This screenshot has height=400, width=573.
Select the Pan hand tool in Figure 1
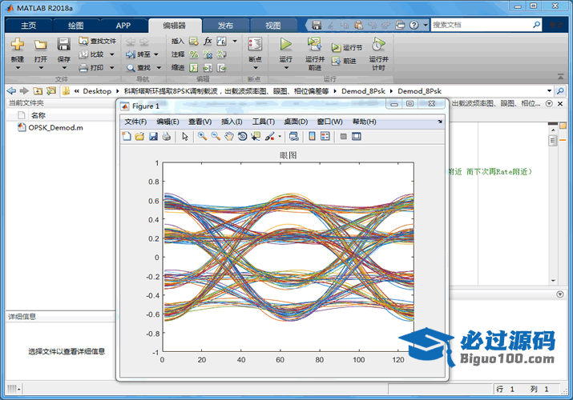pyautogui.click(x=228, y=136)
